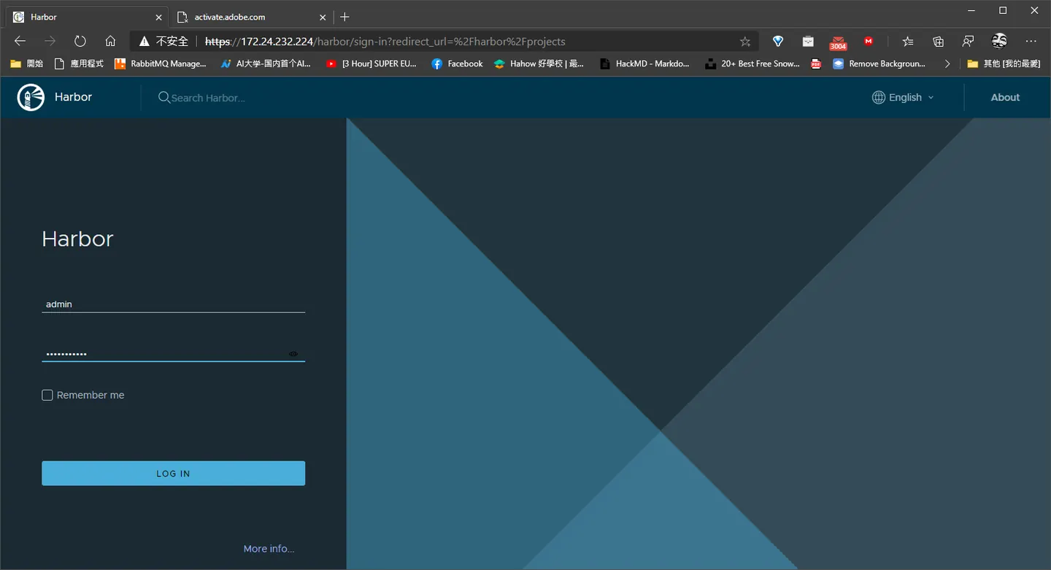Click the not-secure warning triangle icon

click(145, 42)
